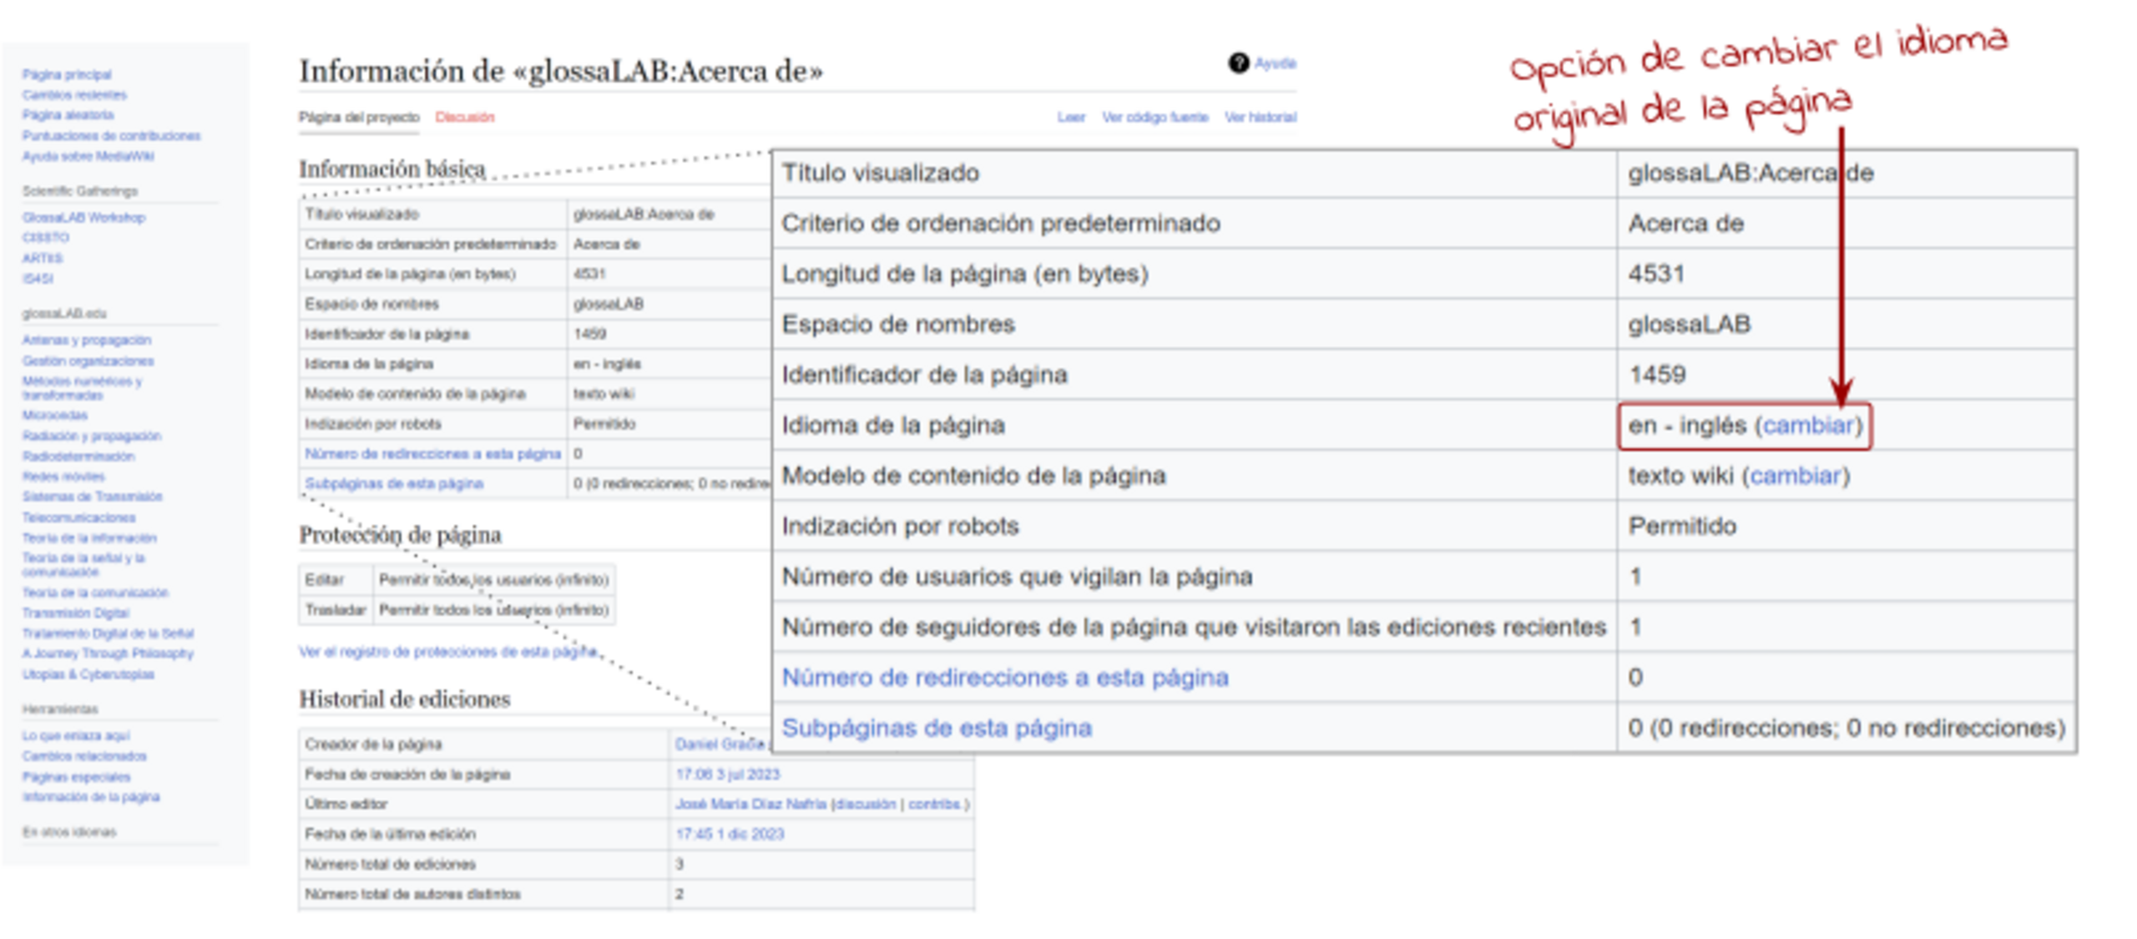Open the Ver historial tab

tap(1260, 117)
